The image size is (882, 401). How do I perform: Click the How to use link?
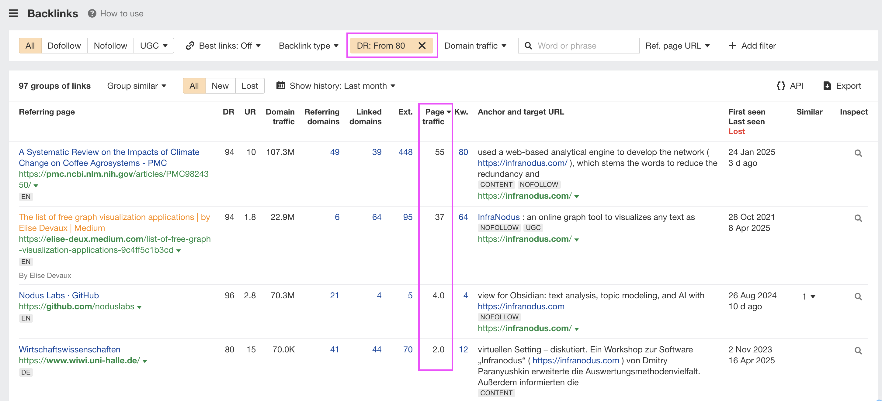tap(122, 13)
